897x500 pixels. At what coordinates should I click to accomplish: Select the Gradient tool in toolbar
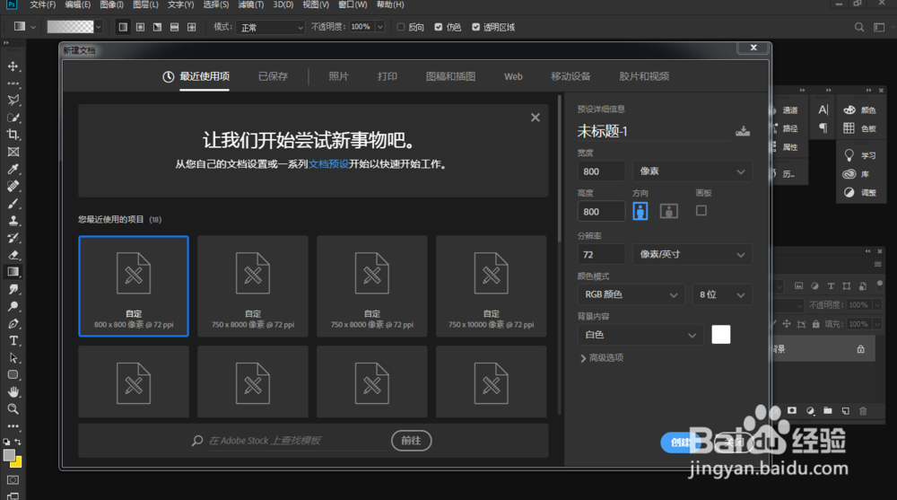coord(13,272)
